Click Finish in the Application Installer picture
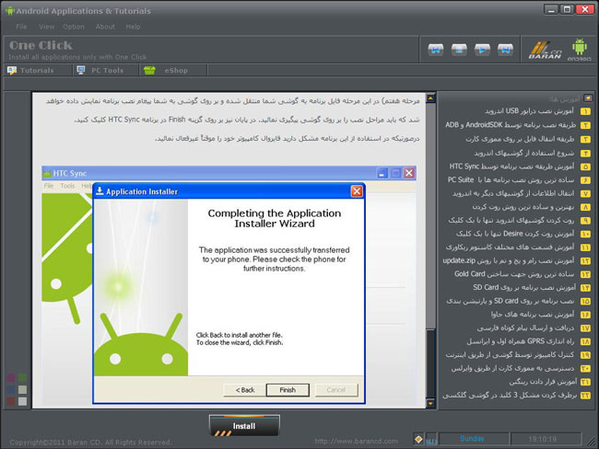The height and width of the screenshot is (449, 599). click(x=288, y=390)
